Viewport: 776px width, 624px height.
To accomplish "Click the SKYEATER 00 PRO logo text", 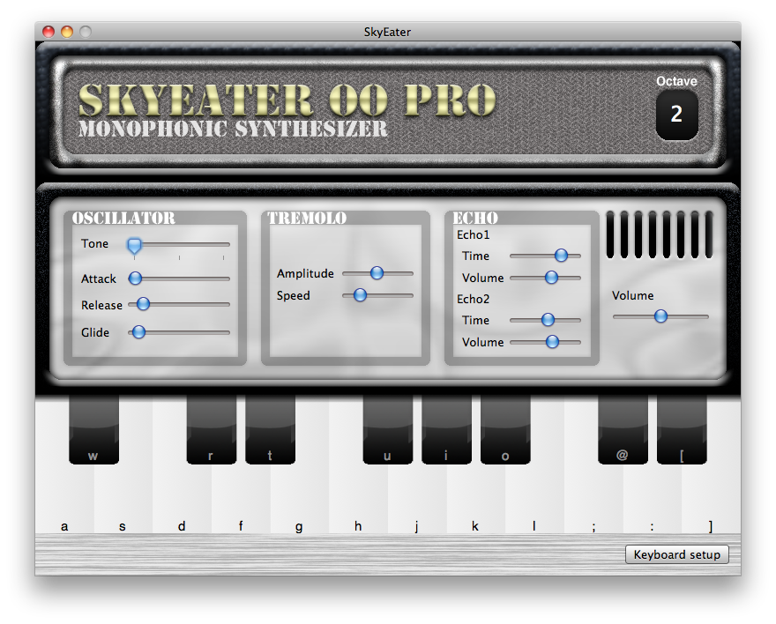I will point(287,100).
